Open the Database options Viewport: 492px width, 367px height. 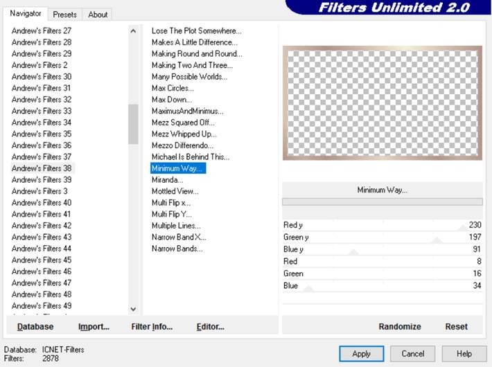click(x=35, y=326)
